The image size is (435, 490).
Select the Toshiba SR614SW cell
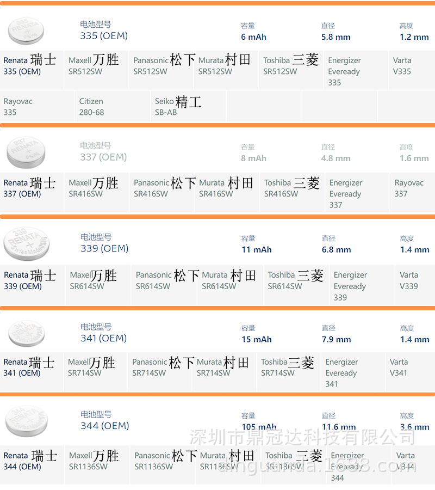pyautogui.click(x=296, y=285)
